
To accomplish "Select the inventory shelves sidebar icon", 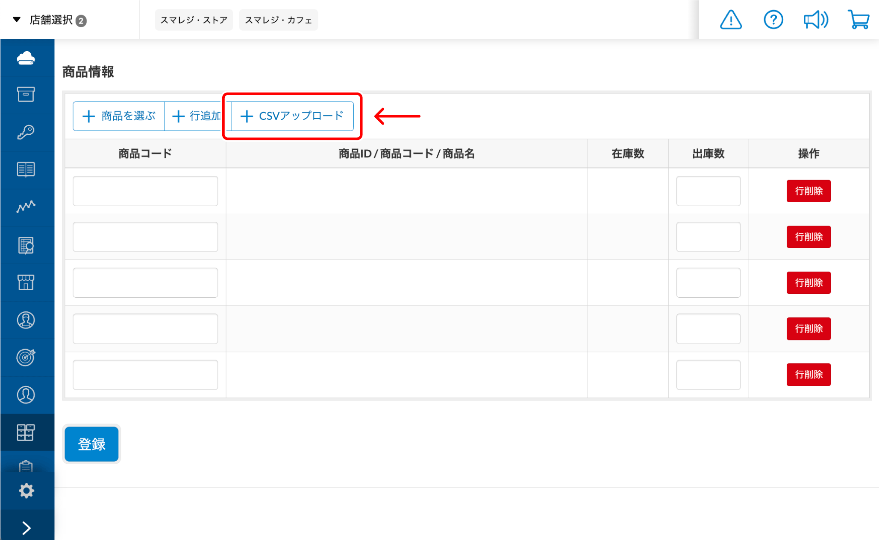I will [26, 432].
